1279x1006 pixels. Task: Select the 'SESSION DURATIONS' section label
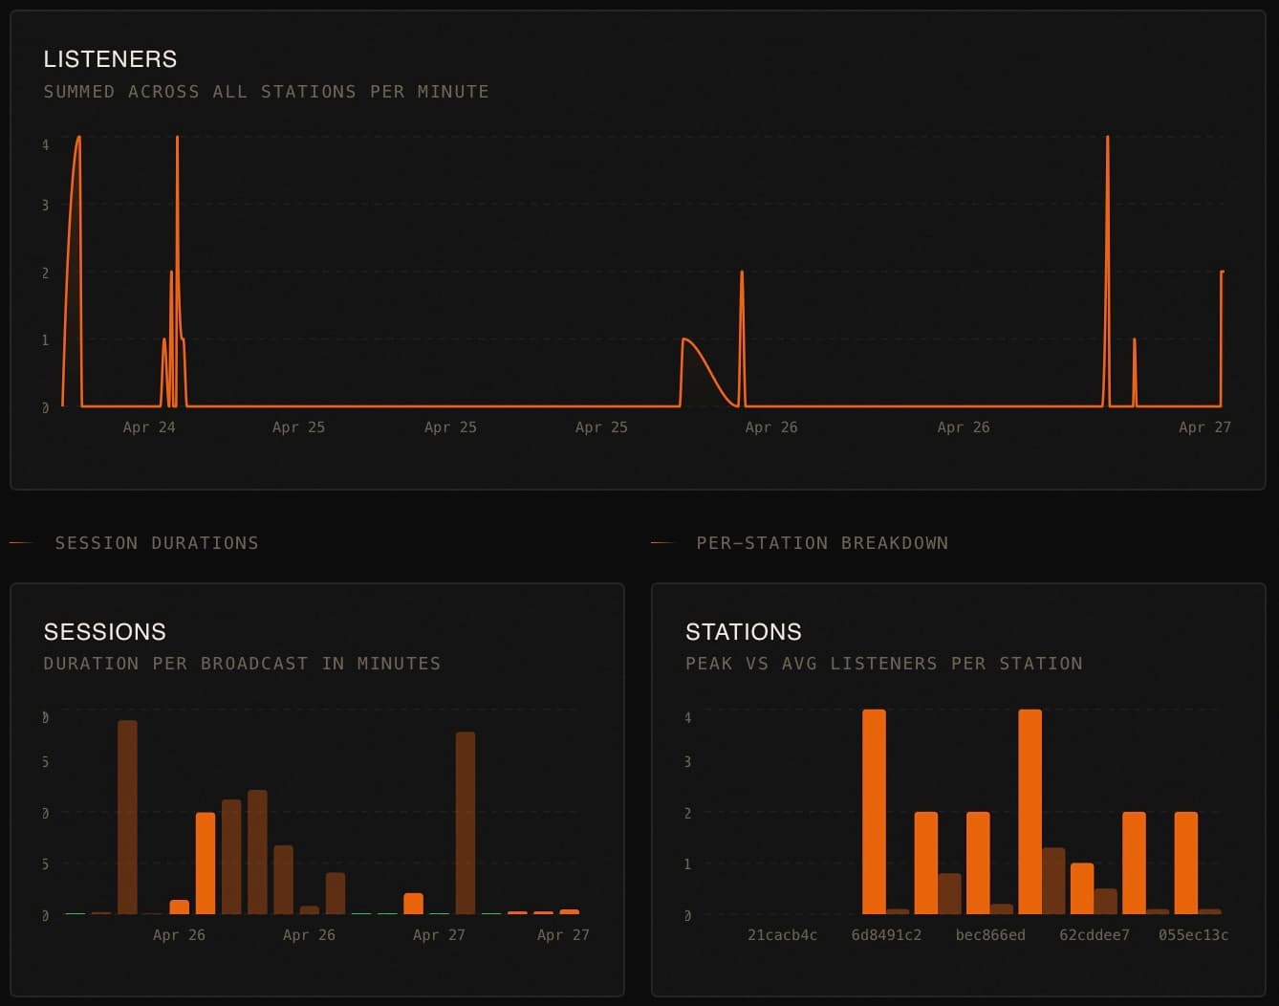(x=157, y=543)
